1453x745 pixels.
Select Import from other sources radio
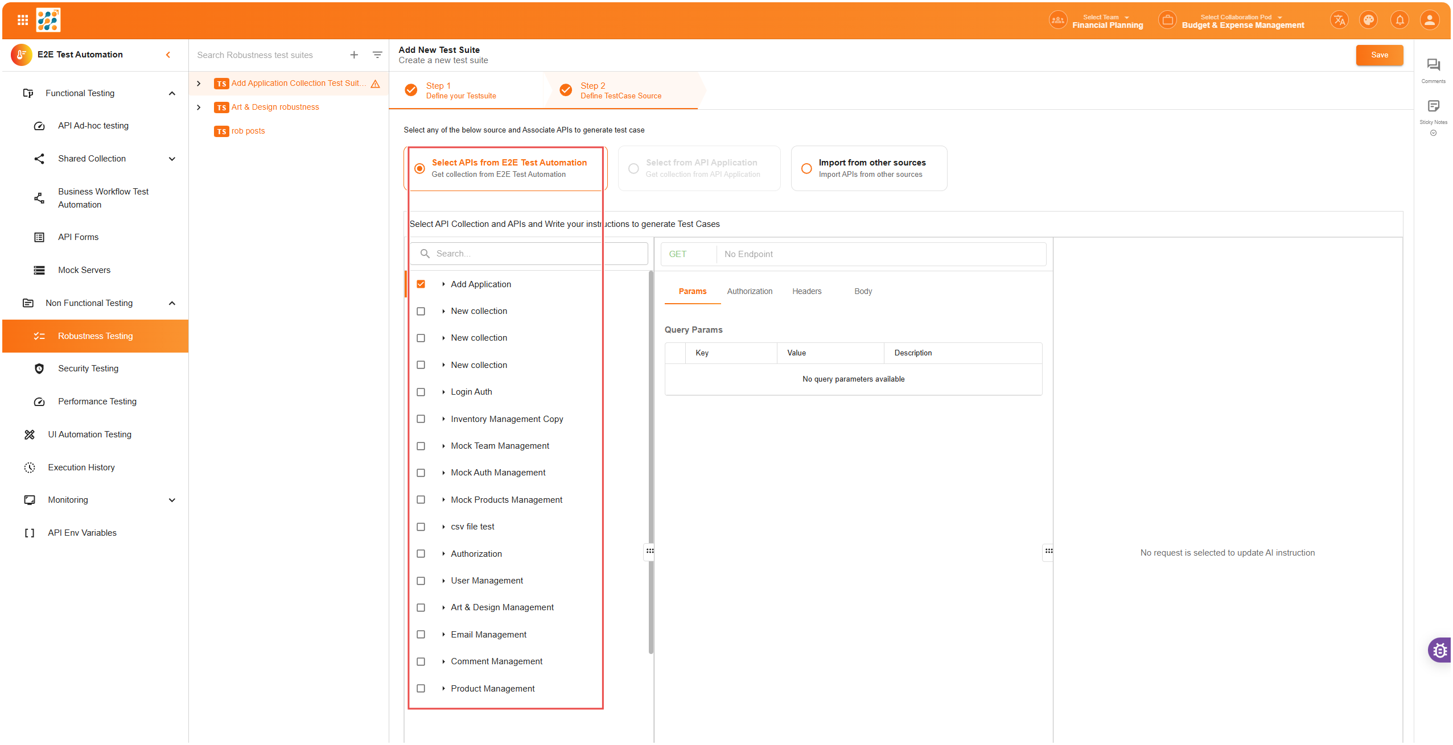806,169
